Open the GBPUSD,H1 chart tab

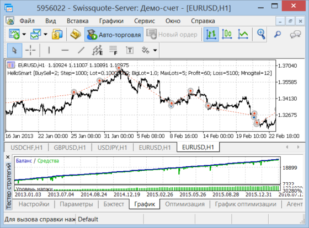coord(70,148)
